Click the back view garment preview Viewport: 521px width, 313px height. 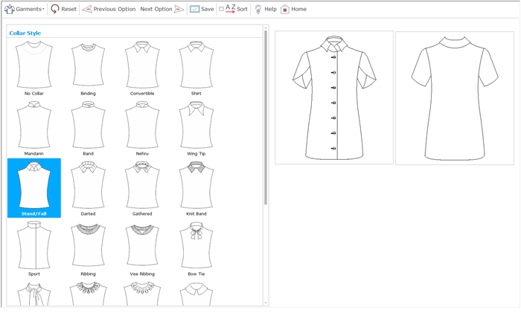click(x=454, y=97)
